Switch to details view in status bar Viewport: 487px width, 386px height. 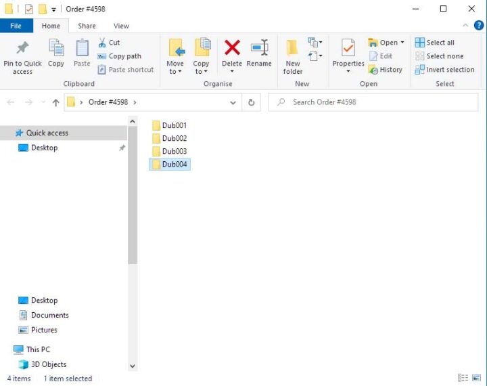(463, 378)
